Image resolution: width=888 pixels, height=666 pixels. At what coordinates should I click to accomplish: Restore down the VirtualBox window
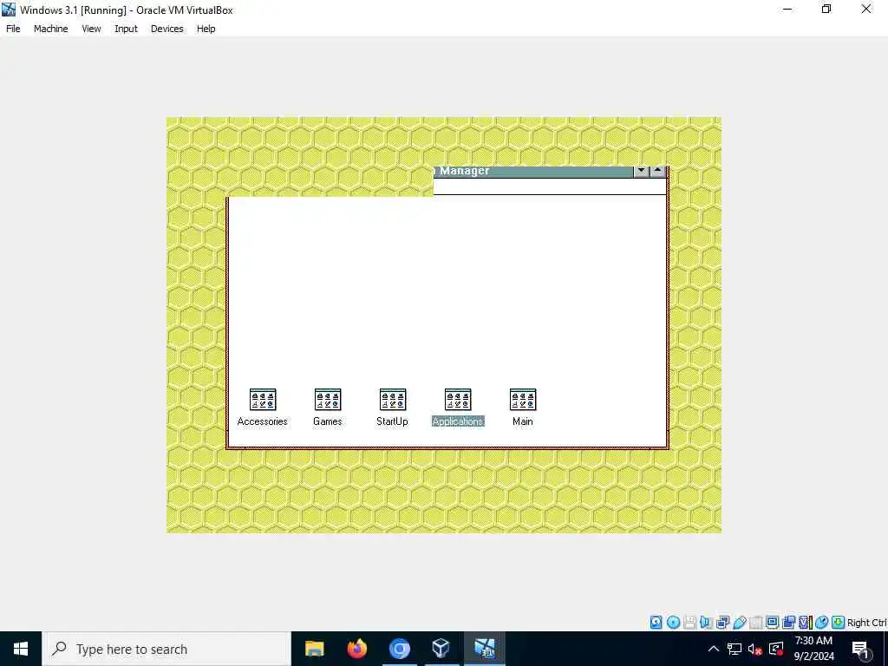click(826, 10)
